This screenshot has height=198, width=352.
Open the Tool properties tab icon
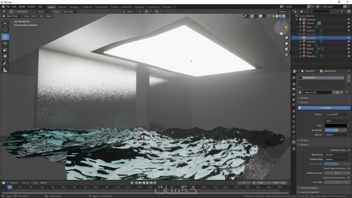click(294, 78)
